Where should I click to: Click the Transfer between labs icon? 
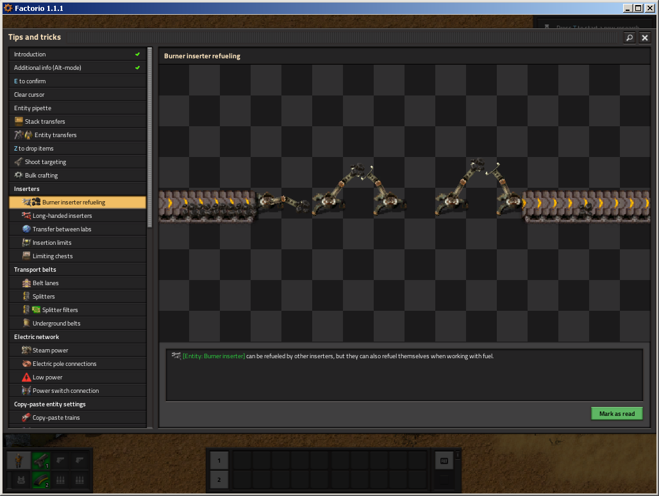coord(26,229)
